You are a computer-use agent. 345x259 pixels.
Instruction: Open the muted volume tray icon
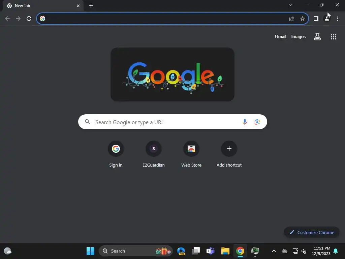tap(304, 251)
